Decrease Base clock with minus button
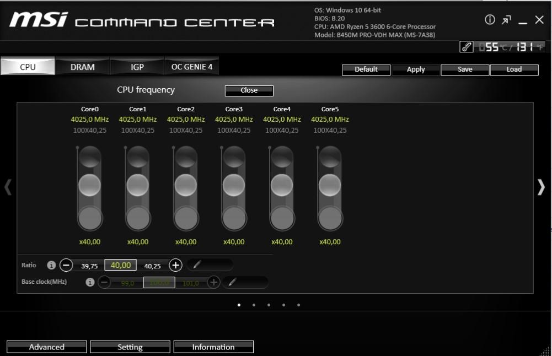 tap(104, 282)
